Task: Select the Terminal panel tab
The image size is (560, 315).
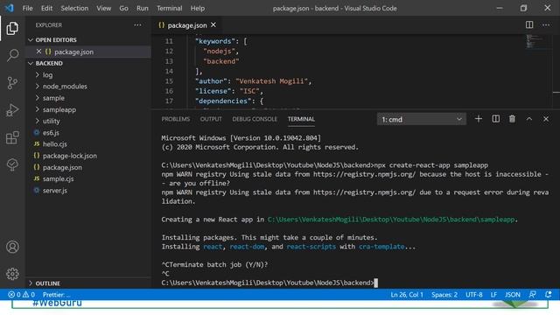Action: [x=301, y=119]
